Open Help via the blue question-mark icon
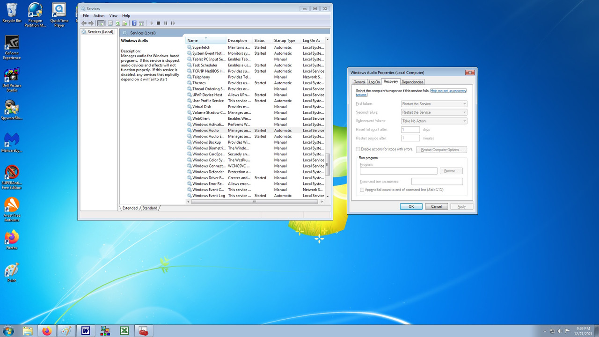 click(x=134, y=23)
